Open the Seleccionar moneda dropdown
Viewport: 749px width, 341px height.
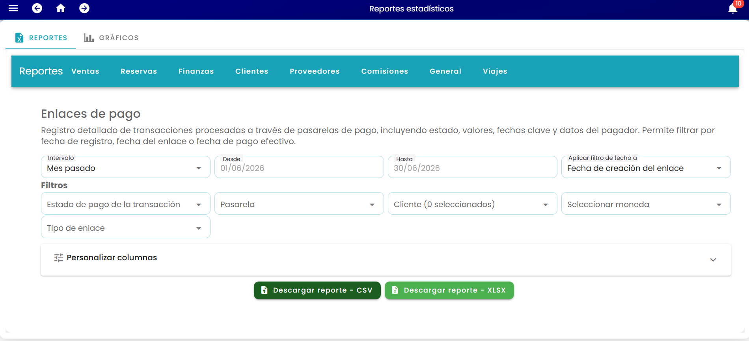tap(646, 204)
